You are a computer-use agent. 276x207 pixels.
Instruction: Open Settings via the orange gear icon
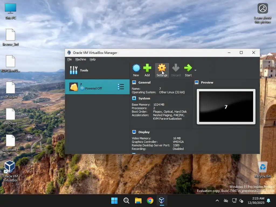[x=162, y=68]
